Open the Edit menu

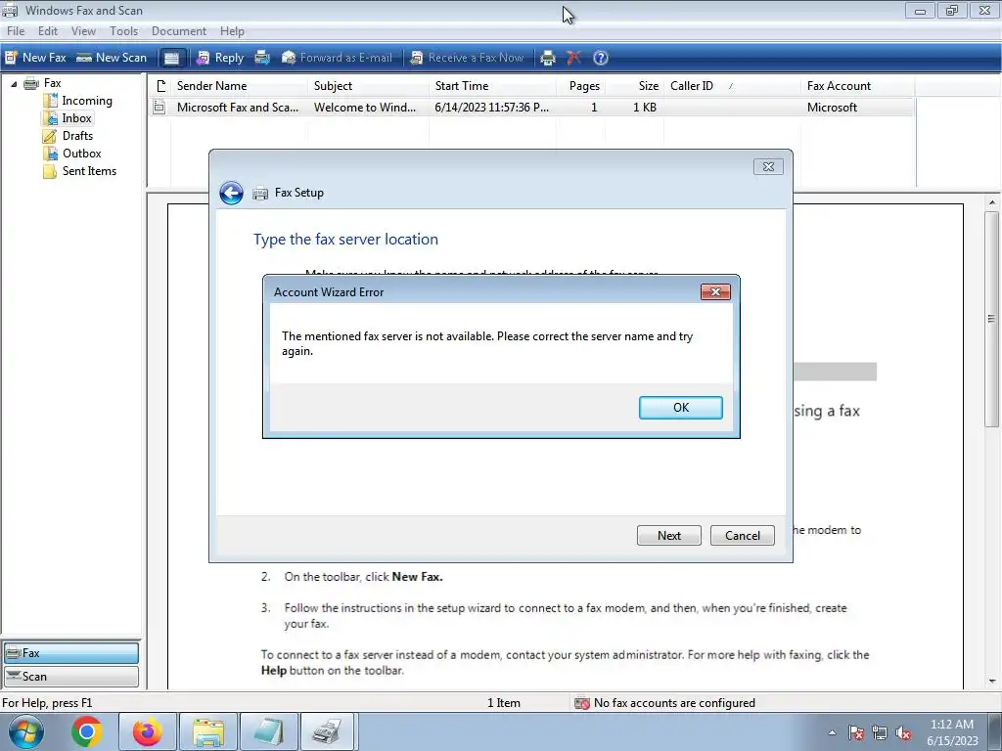[x=47, y=30]
